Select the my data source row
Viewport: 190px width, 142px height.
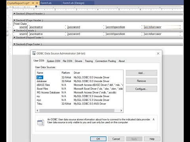(x=80, y=96)
